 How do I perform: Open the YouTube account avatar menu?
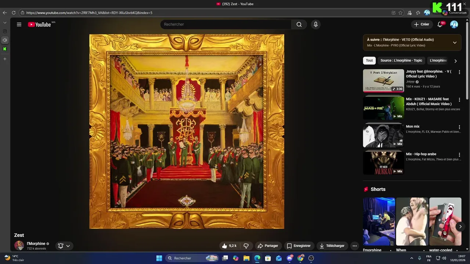click(454, 25)
